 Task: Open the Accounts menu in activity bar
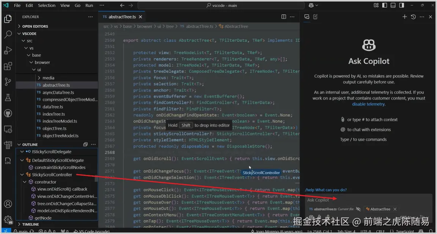(x=8, y=204)
